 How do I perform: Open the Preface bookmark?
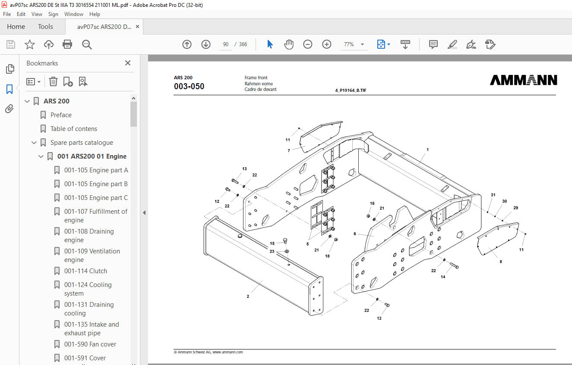[x=61, y=115]
